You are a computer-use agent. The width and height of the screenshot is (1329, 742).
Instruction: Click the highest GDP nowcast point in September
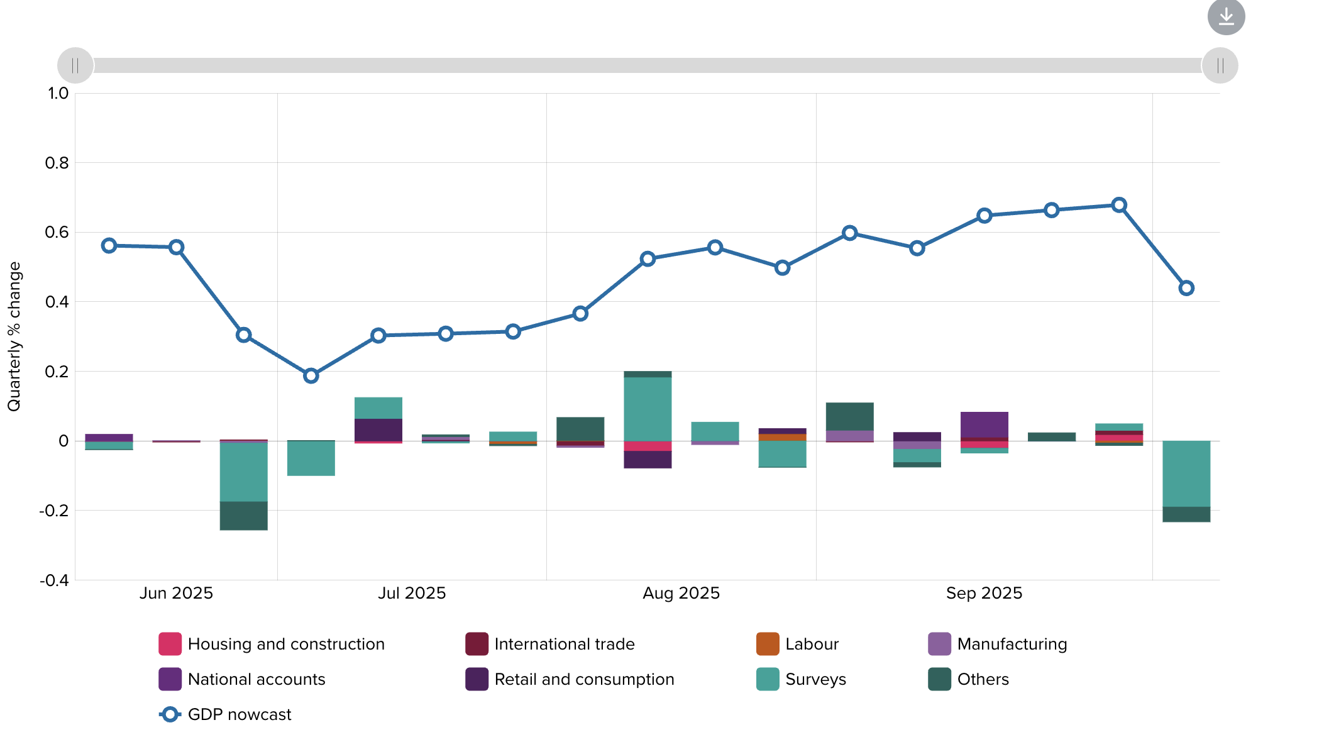pyautogui.click(x=1119, y=205)
